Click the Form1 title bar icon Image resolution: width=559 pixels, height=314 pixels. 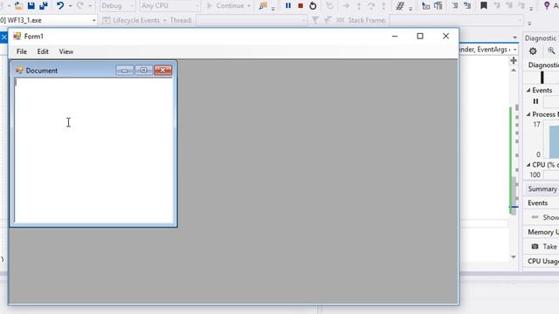tap(17, 37)
